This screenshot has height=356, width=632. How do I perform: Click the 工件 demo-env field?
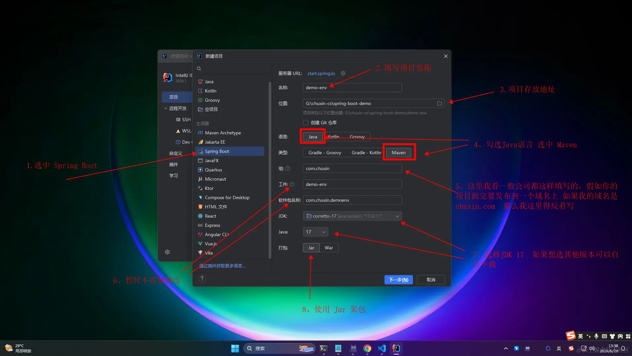coord(352,184)
